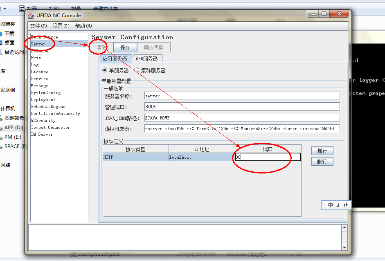Image resolution: width=385 pixels, height=261 pixels.
Task: Click 家庭组 in the Explorer sidebar
Action: tap(8, 90)
